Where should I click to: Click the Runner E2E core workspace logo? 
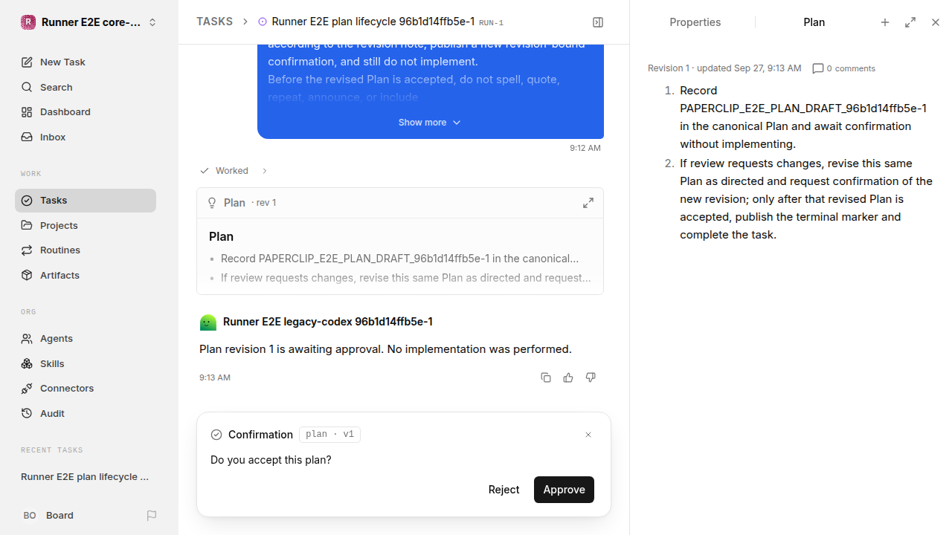(x=28, y=22)
